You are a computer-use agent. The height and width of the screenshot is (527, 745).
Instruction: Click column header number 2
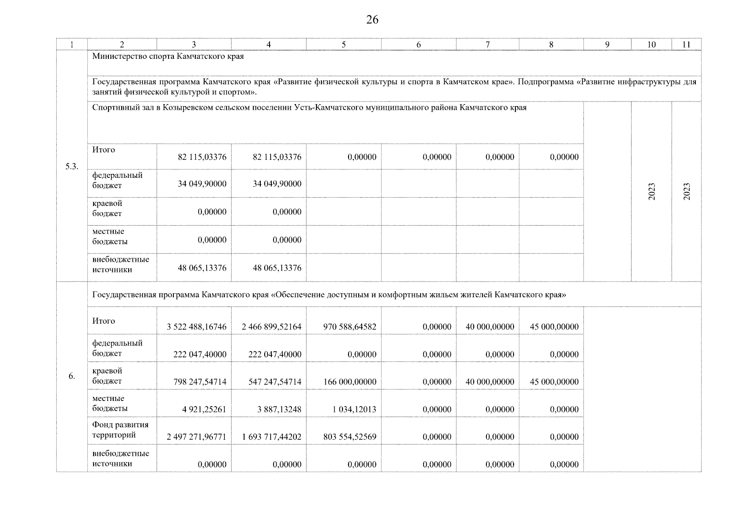[x=122, y=44]
